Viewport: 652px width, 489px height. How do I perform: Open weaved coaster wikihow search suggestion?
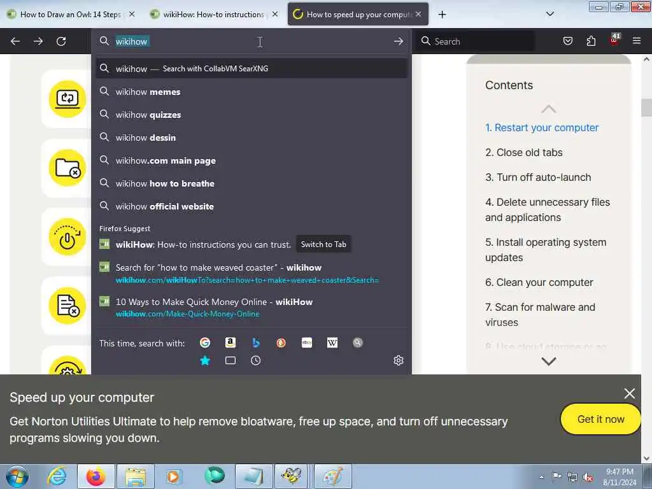[251, 273]
